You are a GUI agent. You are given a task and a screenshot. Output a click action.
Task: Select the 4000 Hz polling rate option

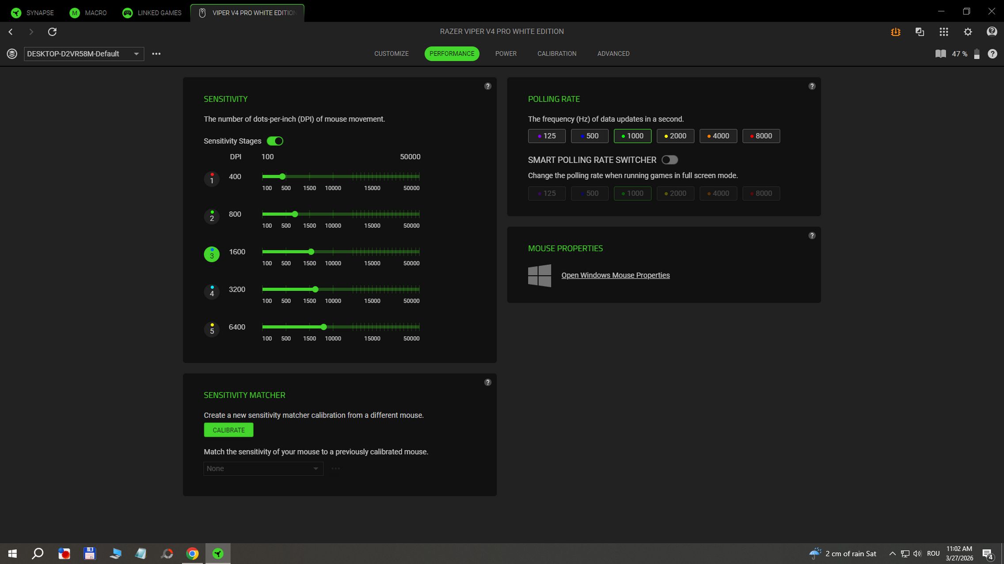718,136
